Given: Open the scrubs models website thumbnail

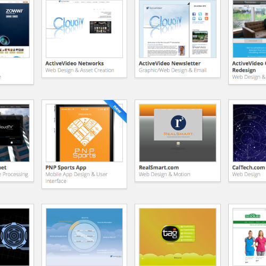Looking at the screenshot, I should click(x=250, y=237).
